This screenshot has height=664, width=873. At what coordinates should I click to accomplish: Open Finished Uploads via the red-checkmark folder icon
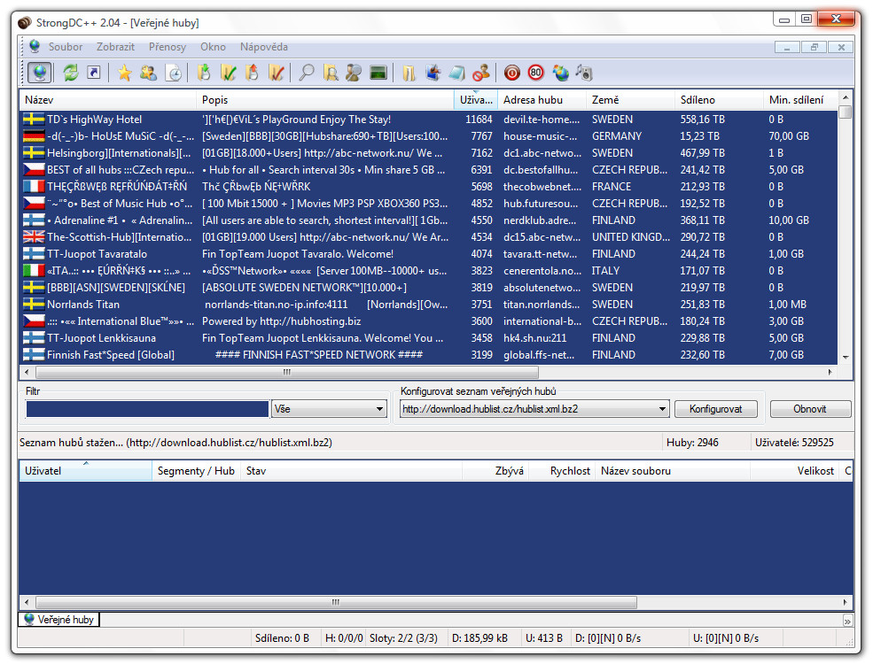[x=277, y=73]
